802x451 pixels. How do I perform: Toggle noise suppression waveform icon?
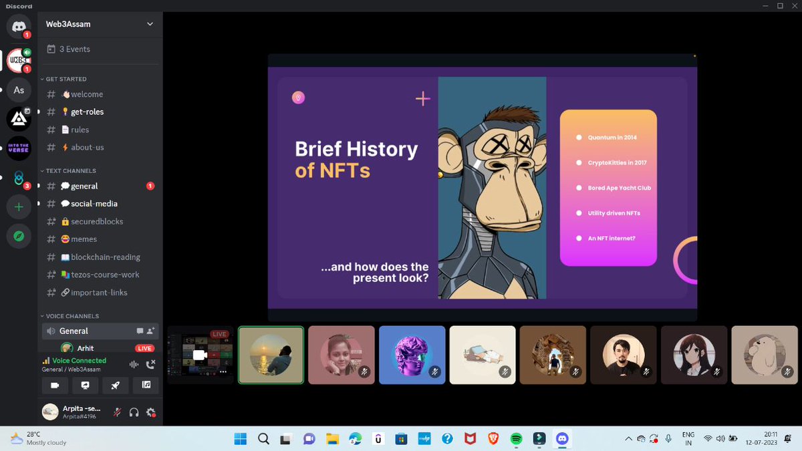134,364
